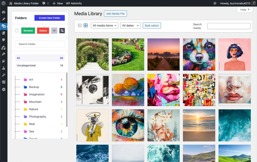Focus the Search media input field
Viewport: 257px width, 162px height.
pyautogui.click(x=229, y=26)
